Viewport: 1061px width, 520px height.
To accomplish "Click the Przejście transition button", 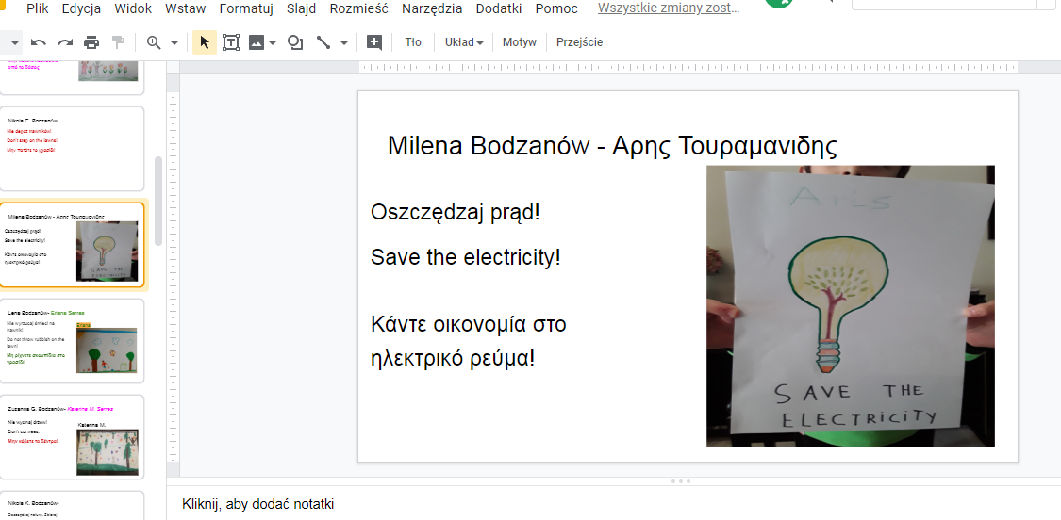I will click(x=579, y=42).
